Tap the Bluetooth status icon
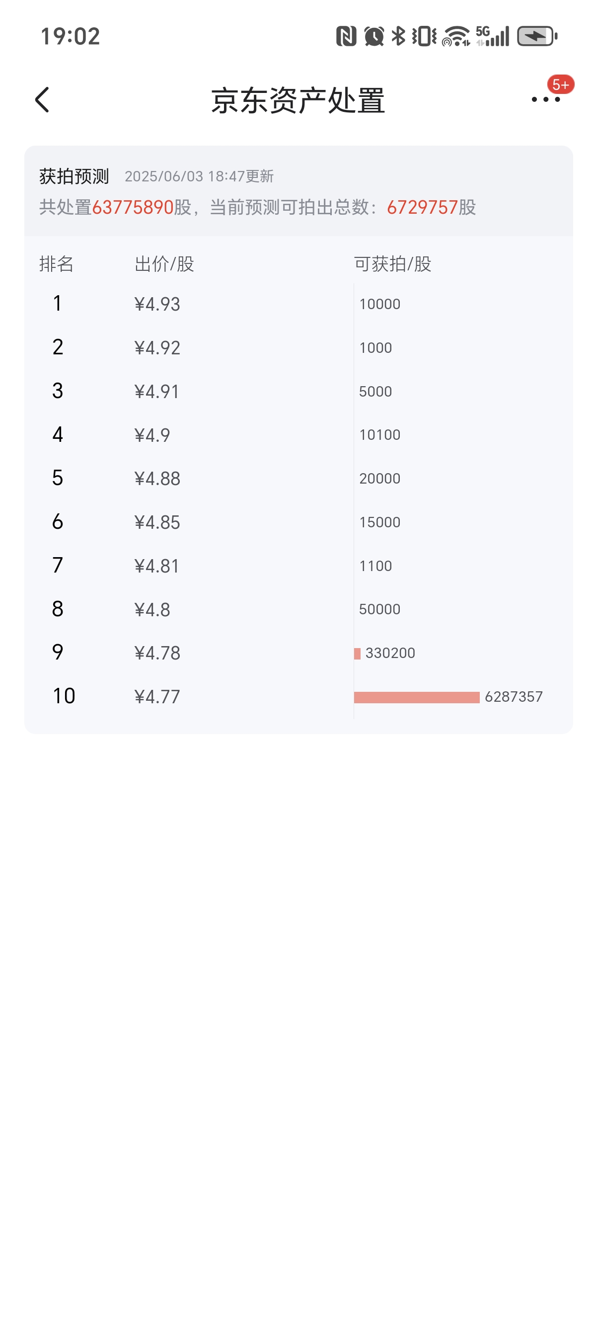 pyautogui.click(x=398, y=36)
